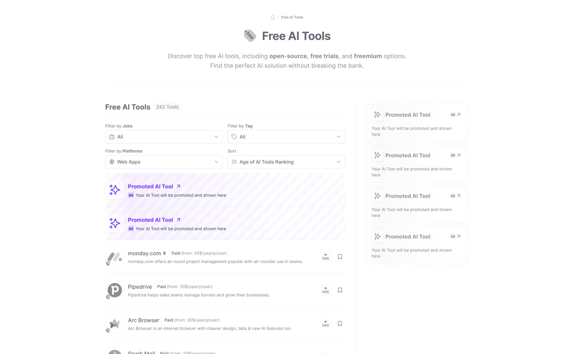Upvote monday.com with the 986 arrow
This screenshot has height=354, width=574.
coord(325,257)
